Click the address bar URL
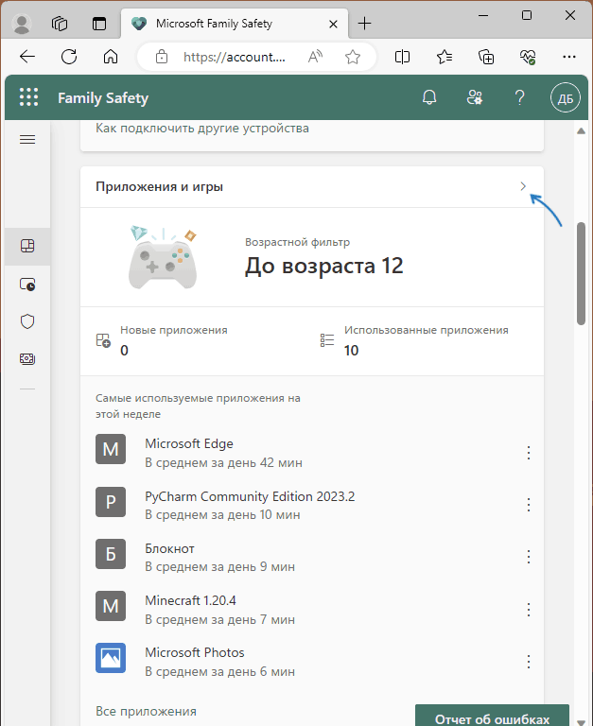This screenshot has width=593, height=726. [x=235, y=57]
